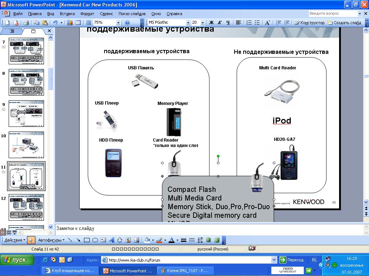Apply 3D style to the selected shape
This screenshot has height=276, width=369.
point(217,240)
